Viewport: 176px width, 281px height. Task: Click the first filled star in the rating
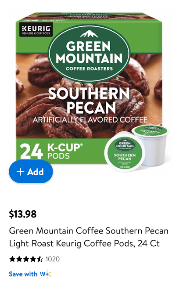pyautogui.click(x=12, y=259)
